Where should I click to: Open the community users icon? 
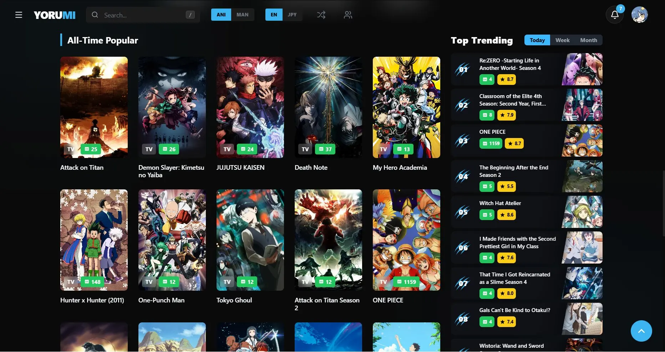point(348,15)
